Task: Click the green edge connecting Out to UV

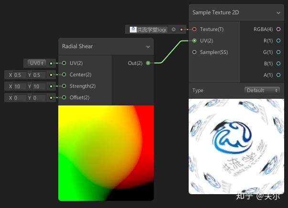Action: coord(171,52)
